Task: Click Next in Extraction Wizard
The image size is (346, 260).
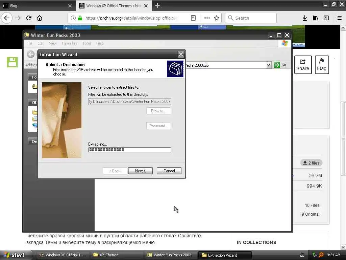Action: 140,171
